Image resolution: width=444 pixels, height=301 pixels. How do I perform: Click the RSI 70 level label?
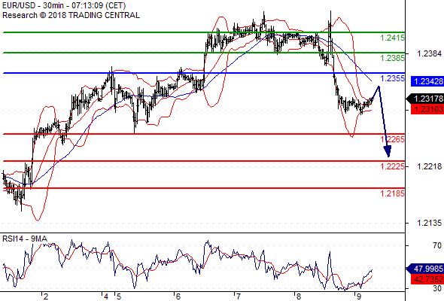click(437, 245)
